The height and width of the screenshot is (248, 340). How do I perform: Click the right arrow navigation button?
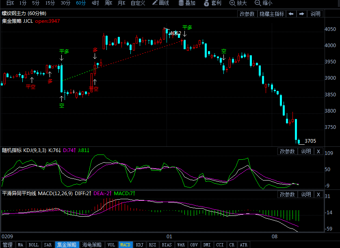tap(302, 14)
